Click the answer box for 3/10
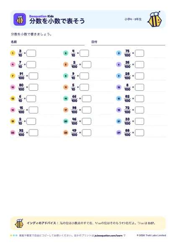Screen dimensions: 176x250 (31, 53)
